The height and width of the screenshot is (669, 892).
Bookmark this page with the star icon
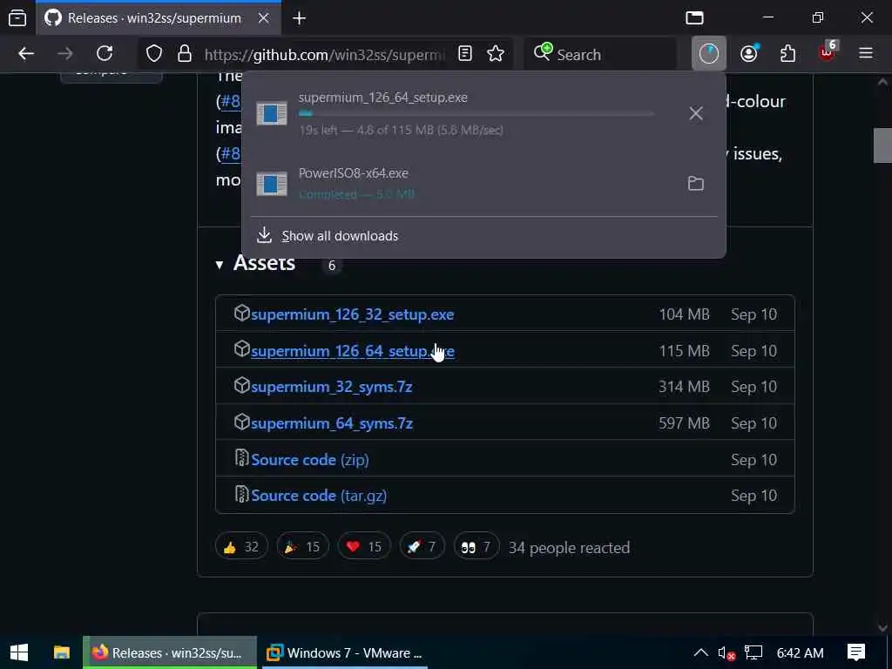(496, 54)
